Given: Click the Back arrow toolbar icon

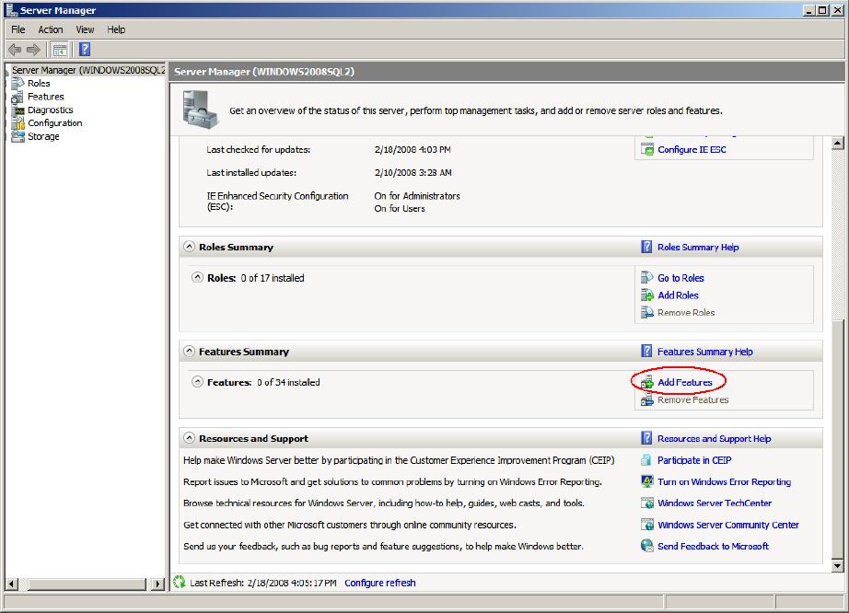Looking at the screenshot, I should pos(15,50).
